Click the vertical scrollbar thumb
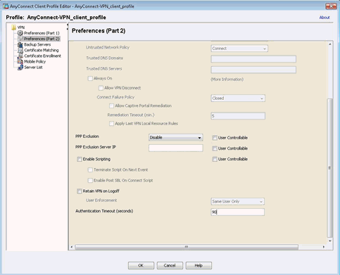 330,168
